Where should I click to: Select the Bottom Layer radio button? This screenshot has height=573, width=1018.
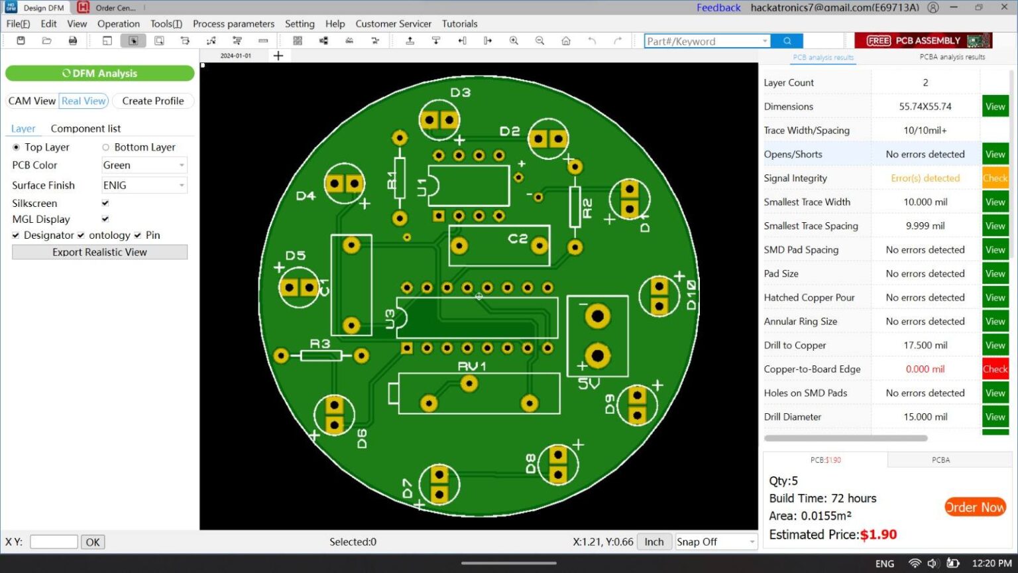coord(106,147)
